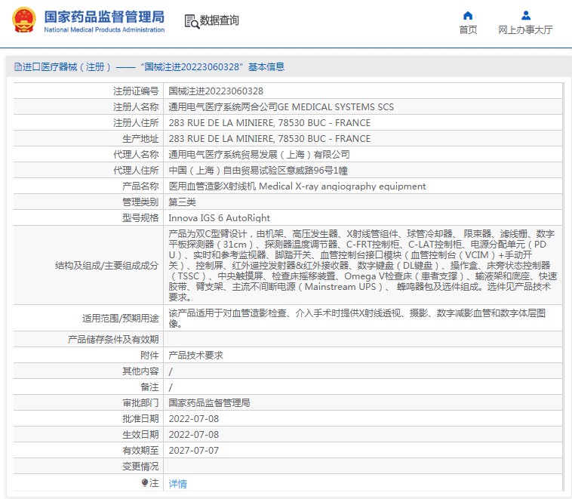572x499 pixels.
Task: Click the intended use text 该产品适用于对血管造影检查
Action: [x=357, y=319]
